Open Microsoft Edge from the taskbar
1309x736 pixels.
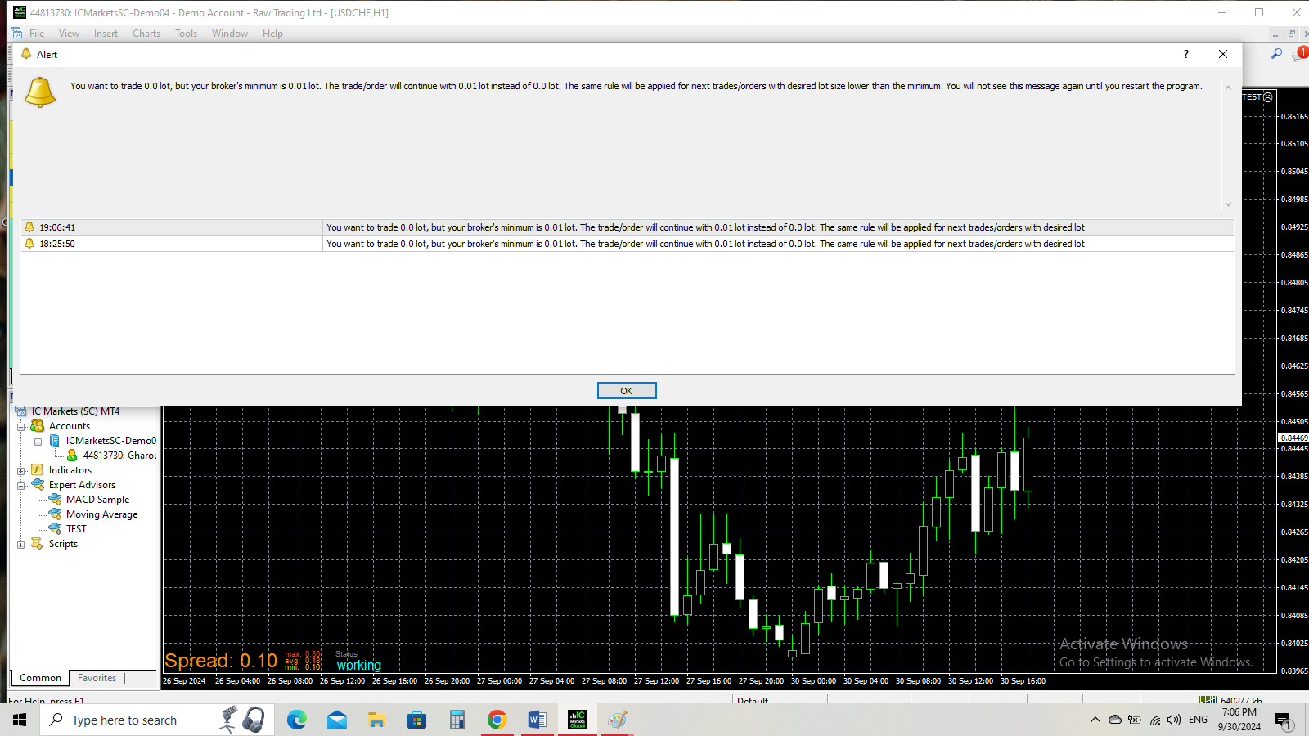[296, 720]
